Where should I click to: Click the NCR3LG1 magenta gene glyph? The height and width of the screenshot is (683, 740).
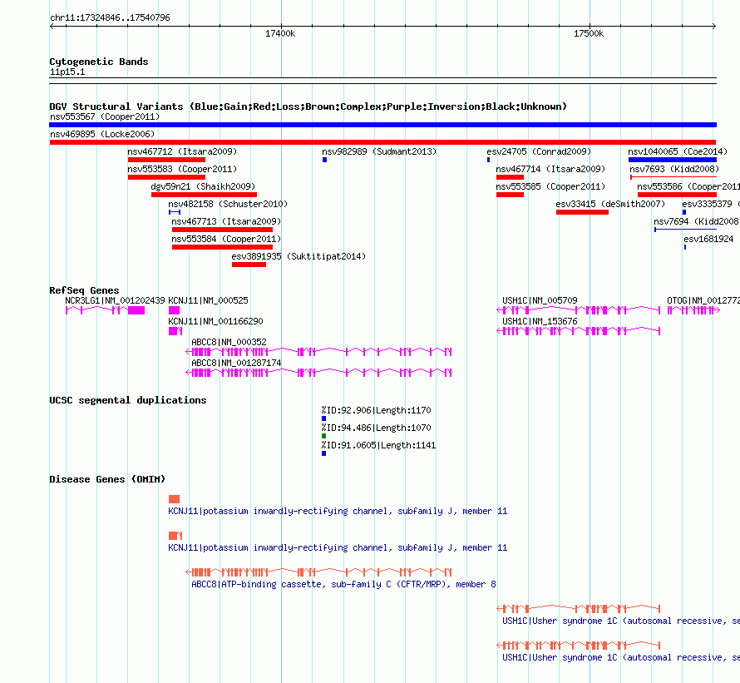pyautogui.click(x=106, y=310)
